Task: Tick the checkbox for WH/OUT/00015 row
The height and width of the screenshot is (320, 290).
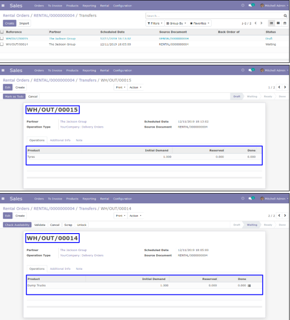Action: [2, 39]
